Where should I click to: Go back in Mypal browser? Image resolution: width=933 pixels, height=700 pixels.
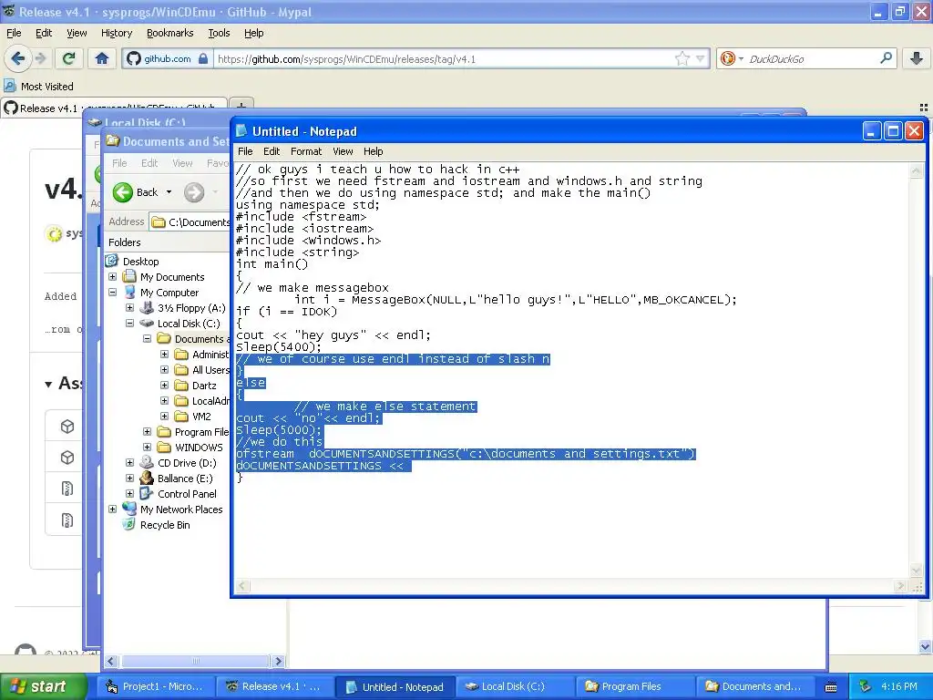18,58
